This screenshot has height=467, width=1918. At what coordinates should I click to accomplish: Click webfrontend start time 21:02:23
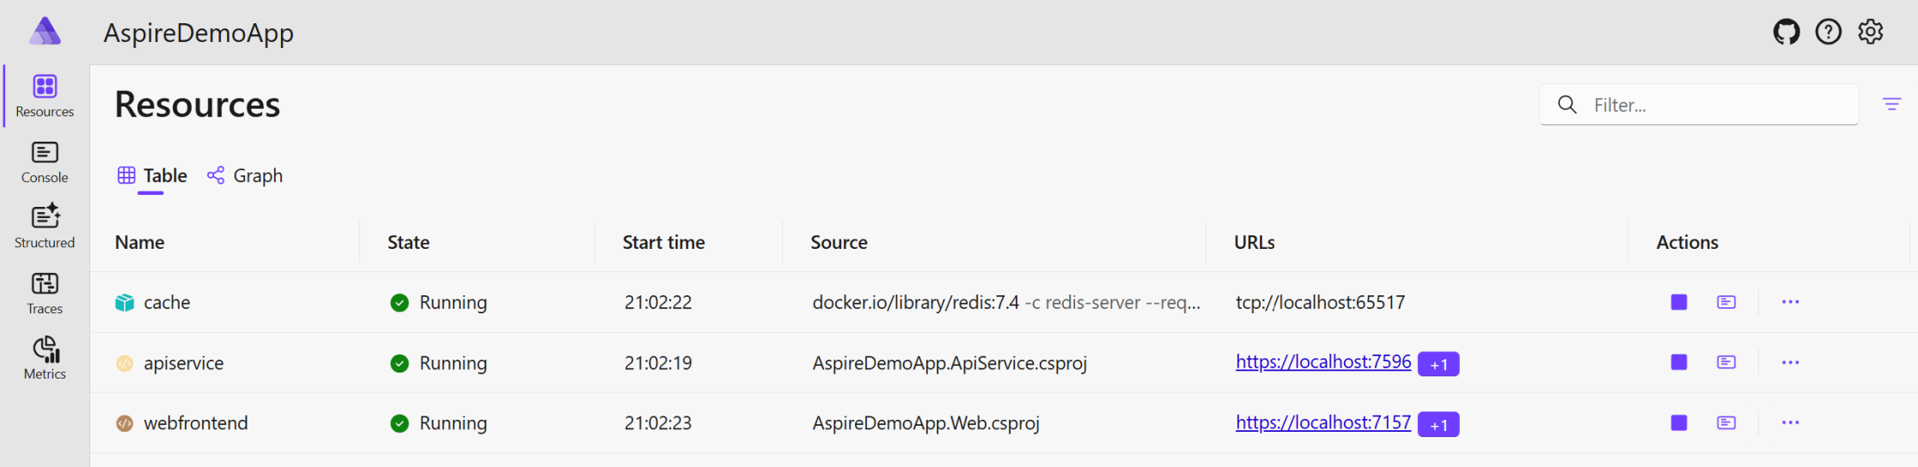(658, 423)
